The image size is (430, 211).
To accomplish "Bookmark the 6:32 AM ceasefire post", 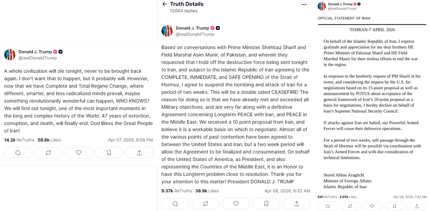I will point(266,204).
